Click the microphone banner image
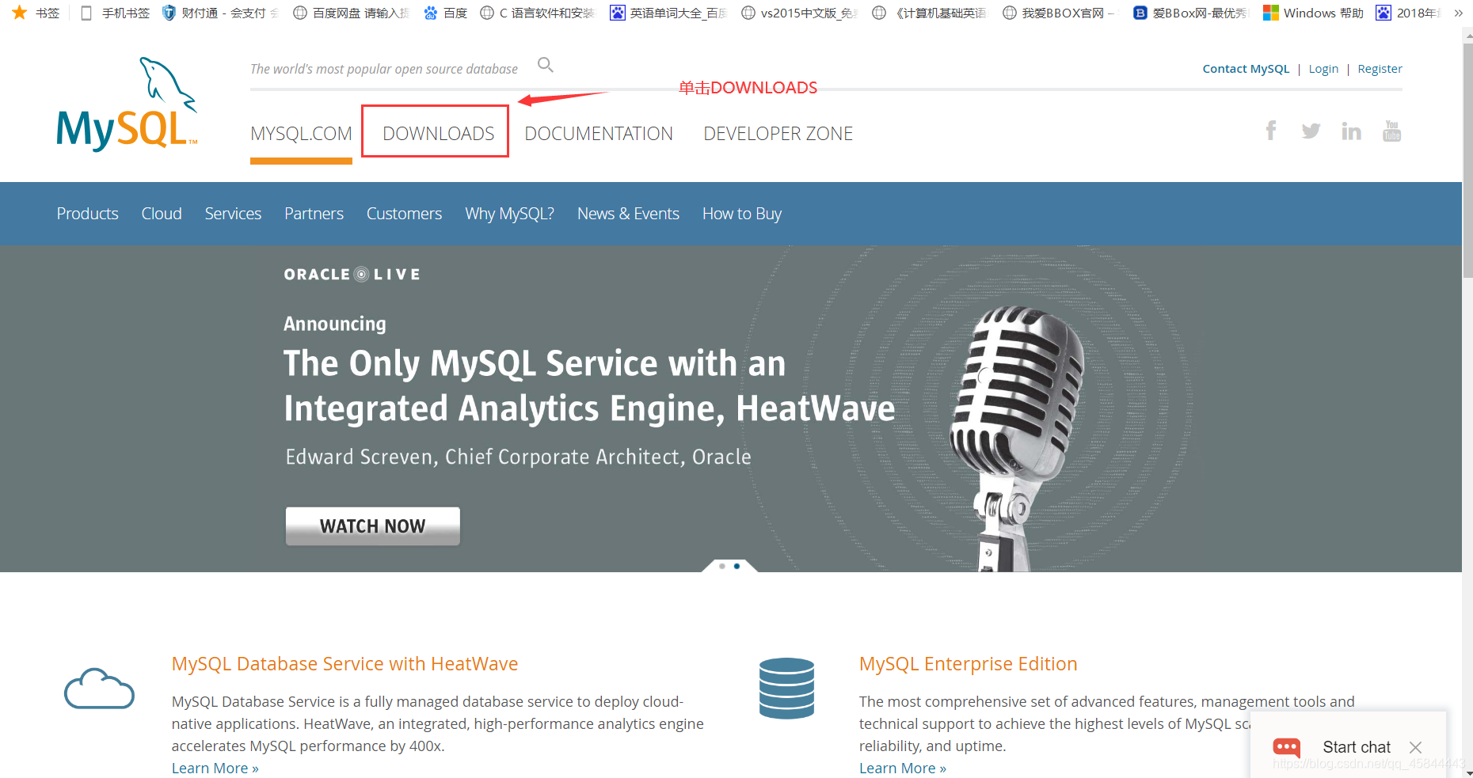This screenshot has width=1473, height=778. [1015, 438]
